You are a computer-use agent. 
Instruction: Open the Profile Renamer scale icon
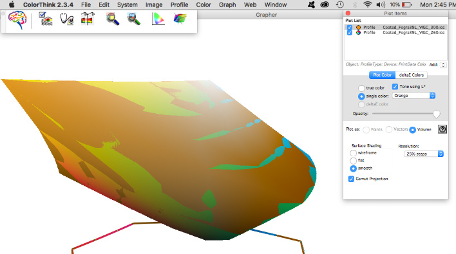[x=88, y=19]
